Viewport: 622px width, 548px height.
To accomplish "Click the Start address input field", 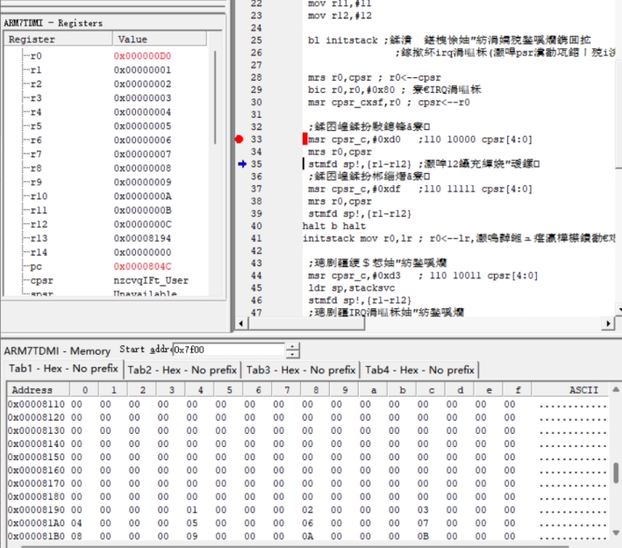I will pyautogui.click(x=228, y=350).
